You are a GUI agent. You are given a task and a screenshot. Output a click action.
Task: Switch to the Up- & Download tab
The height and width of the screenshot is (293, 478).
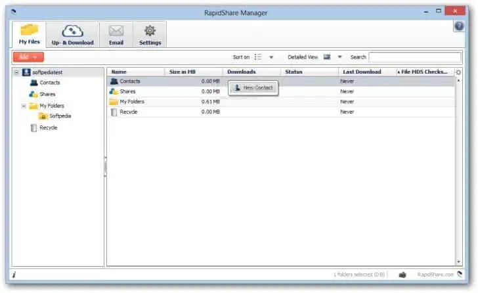72,34
